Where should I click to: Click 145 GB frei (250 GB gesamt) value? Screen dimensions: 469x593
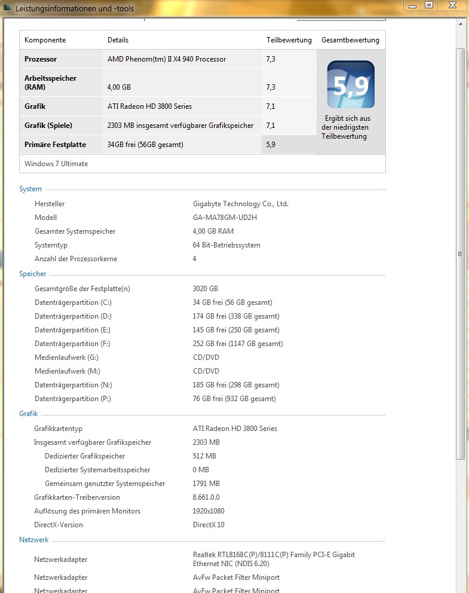click(236, 330)
